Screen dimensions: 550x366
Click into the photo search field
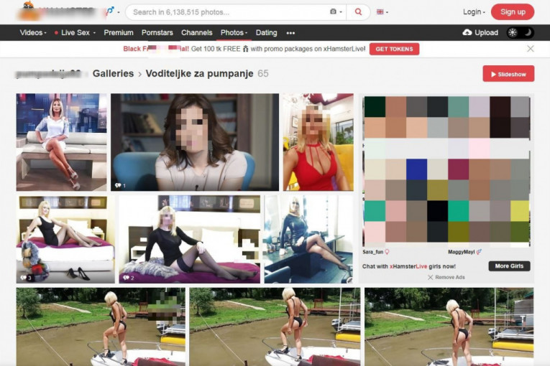(x=226, y=11)
